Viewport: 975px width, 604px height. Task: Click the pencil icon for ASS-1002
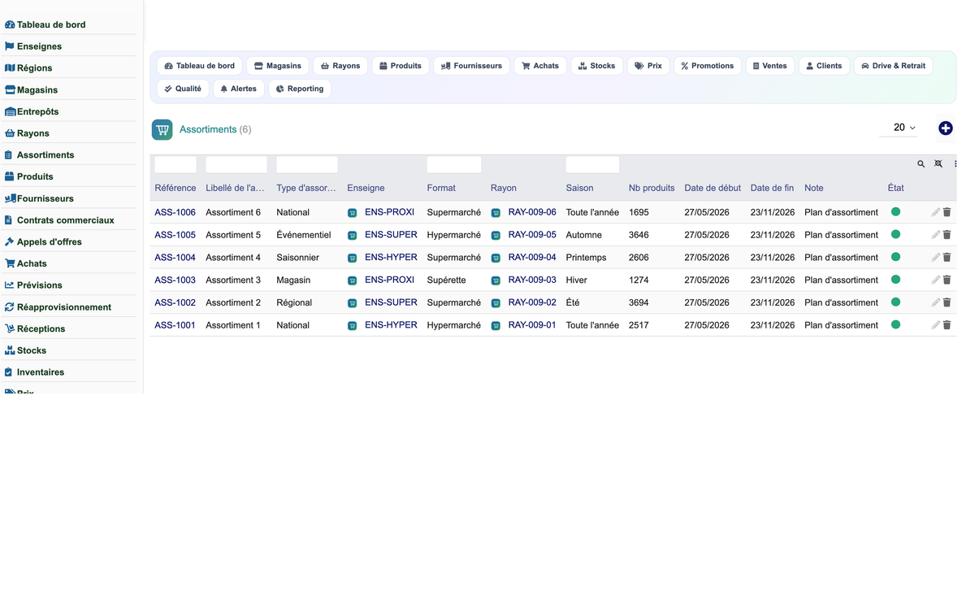(935, 302)
